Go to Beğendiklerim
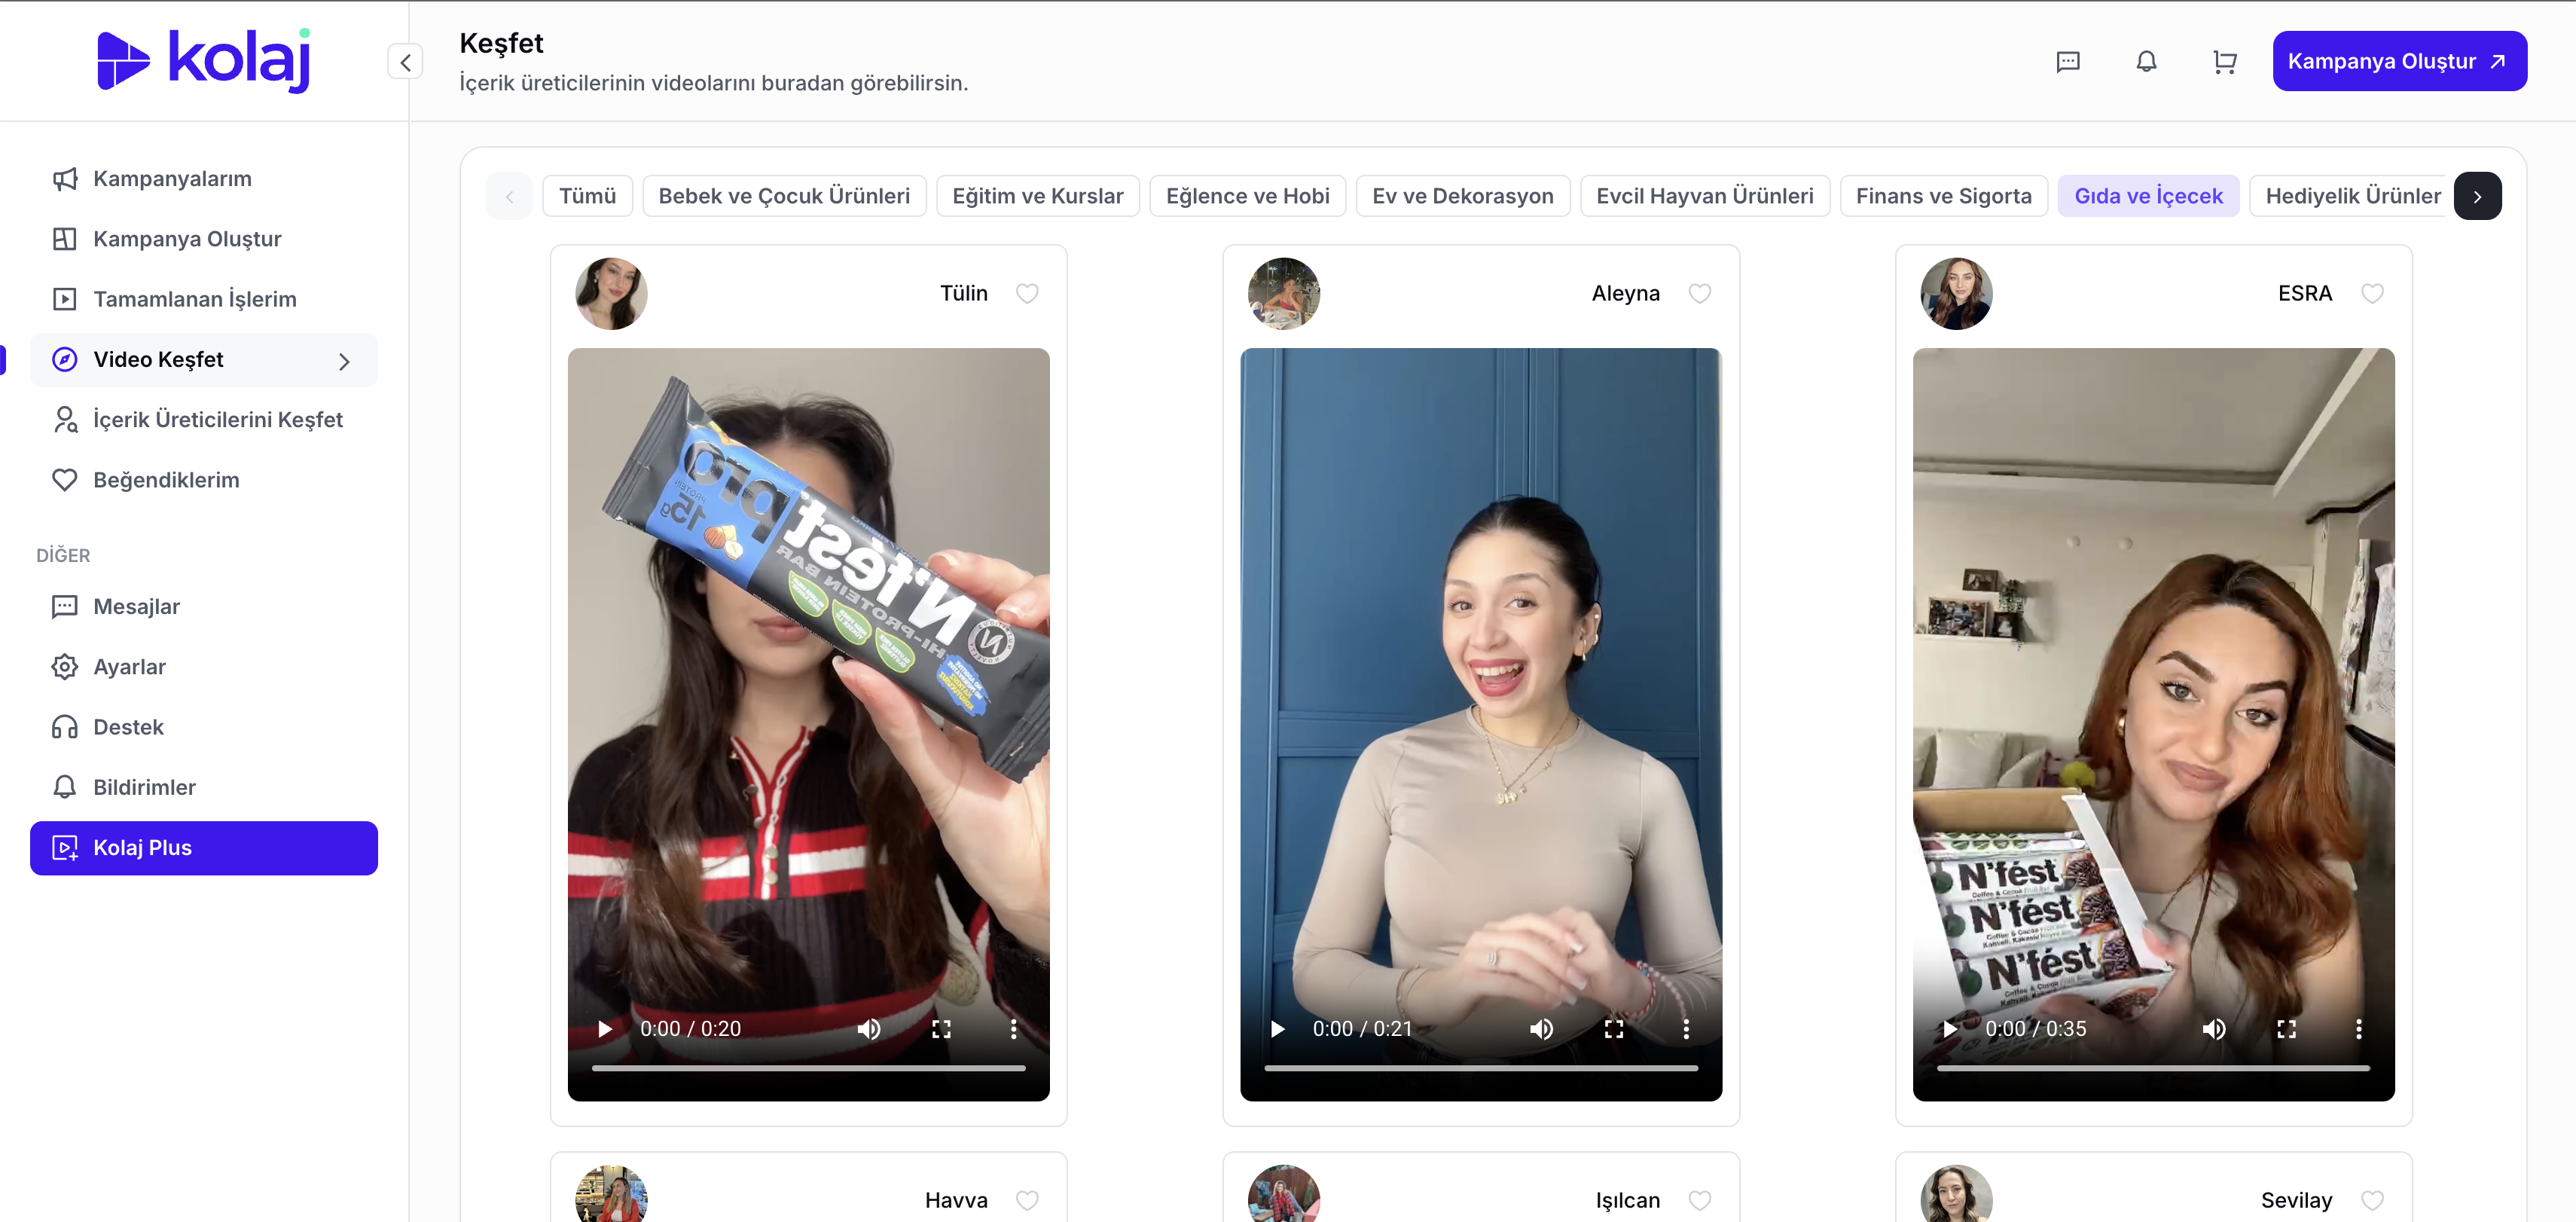 pyautogui.click(x=204, y=480)
